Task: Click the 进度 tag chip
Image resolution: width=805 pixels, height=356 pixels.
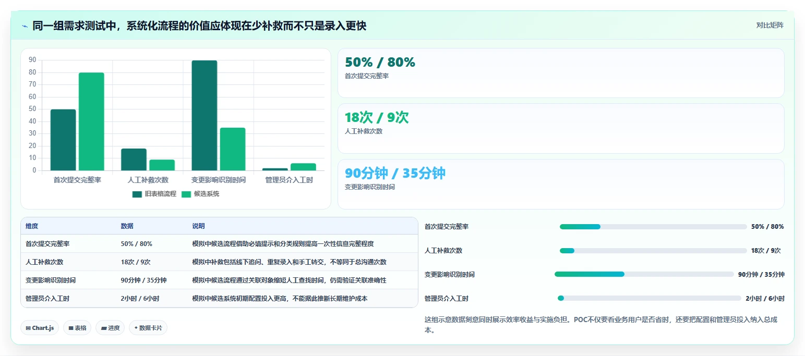Action: tap(110, 328)
